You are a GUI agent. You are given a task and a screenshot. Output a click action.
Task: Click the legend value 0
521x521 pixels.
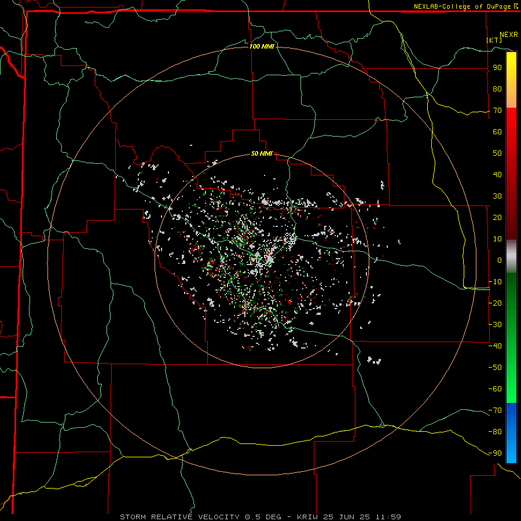pyautogui.click(x=500, y=260)
